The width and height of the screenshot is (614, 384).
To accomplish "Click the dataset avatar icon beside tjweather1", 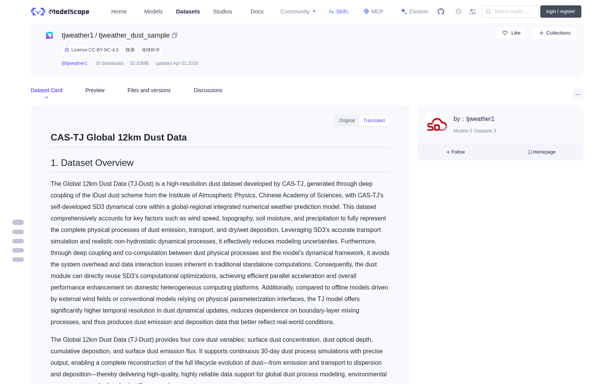I will click(50, 35).
